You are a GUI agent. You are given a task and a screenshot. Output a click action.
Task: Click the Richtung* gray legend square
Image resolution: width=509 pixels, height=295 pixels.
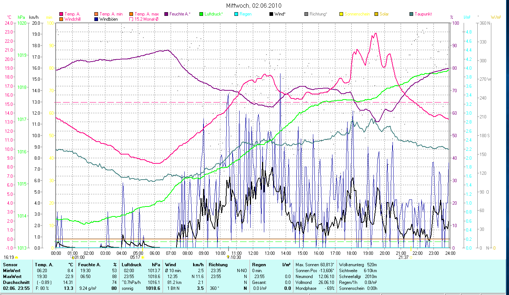pyautogui.click(x=306, y=14)
